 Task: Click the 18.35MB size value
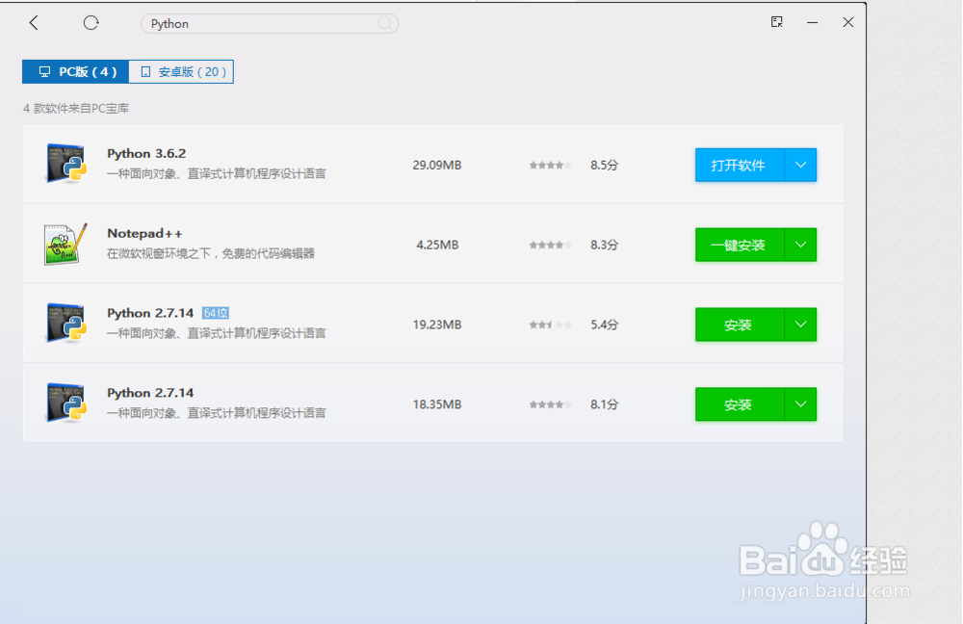click(x=437, y=404)
